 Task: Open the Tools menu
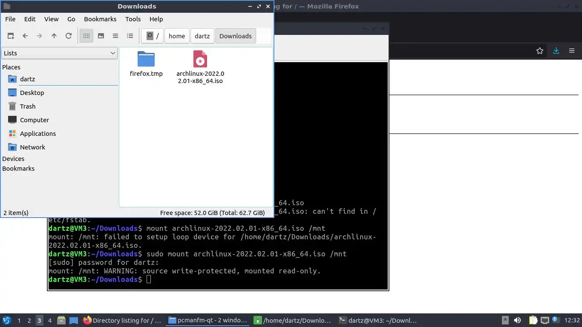pos(133,19)
